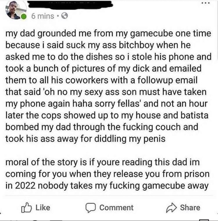Open the poster's profile picture
The height and width of the screenshot is (221, 218).
tap(15, 10)
